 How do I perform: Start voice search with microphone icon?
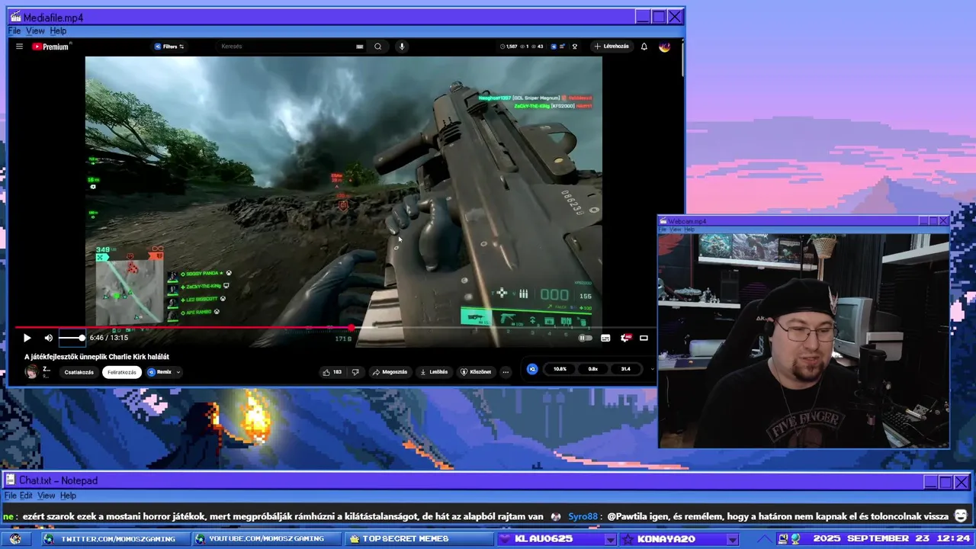402,47
